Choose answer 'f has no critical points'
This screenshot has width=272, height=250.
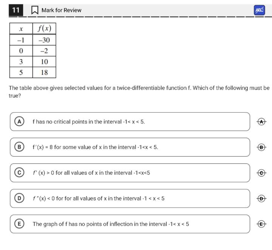tap(88, 122)
